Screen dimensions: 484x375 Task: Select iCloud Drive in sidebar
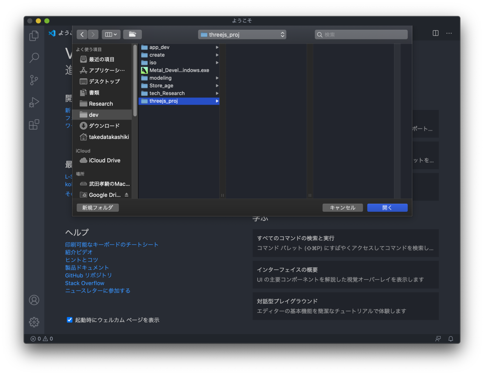102,160
